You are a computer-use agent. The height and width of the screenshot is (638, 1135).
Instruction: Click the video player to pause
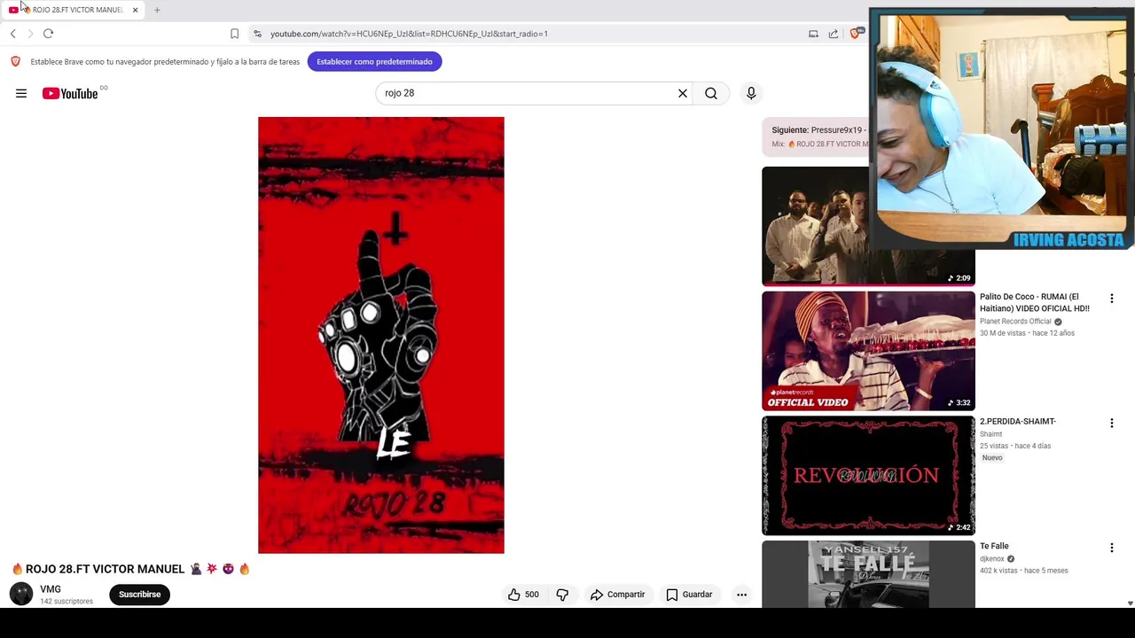(381, 335)
